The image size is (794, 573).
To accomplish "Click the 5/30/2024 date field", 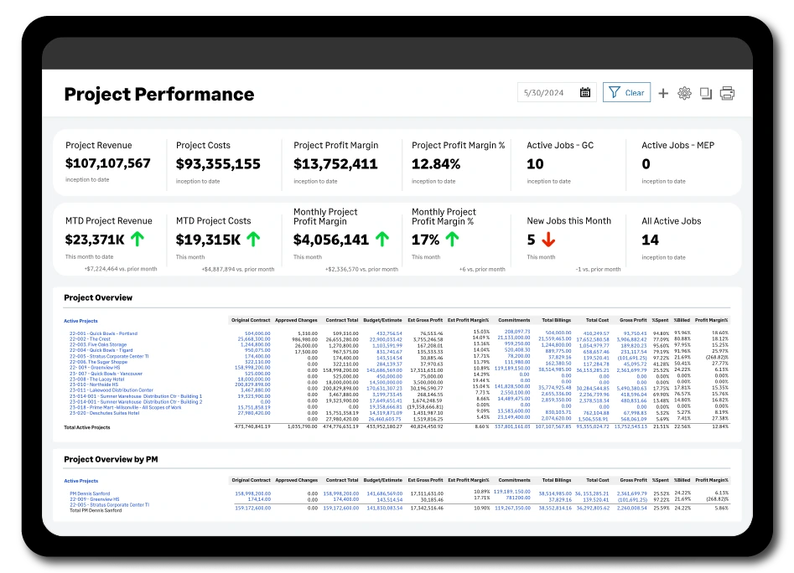I will tap(557, 92).
